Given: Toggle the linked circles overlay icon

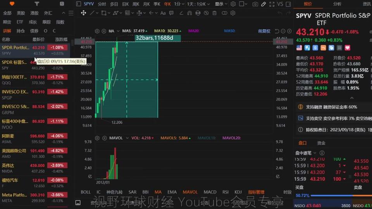Looking at the screenshot, I should tap(224, 13).
